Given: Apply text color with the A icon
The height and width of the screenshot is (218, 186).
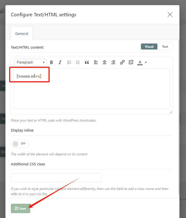Looking at the screenshot, I should coord(140,62).
